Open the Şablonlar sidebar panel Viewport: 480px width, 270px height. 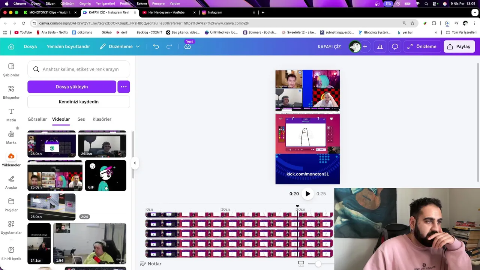point(11,70)
